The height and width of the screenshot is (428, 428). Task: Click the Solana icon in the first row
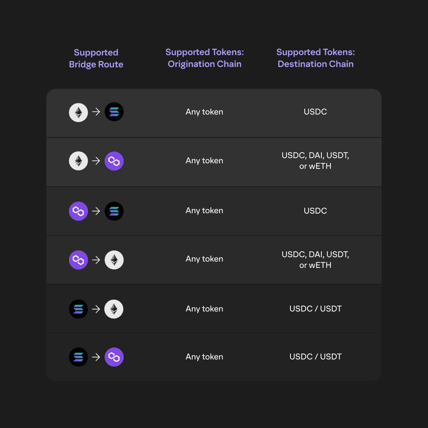pos(114,112)
